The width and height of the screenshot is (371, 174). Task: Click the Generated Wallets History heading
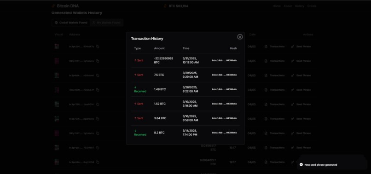click(x=77, y=13)
